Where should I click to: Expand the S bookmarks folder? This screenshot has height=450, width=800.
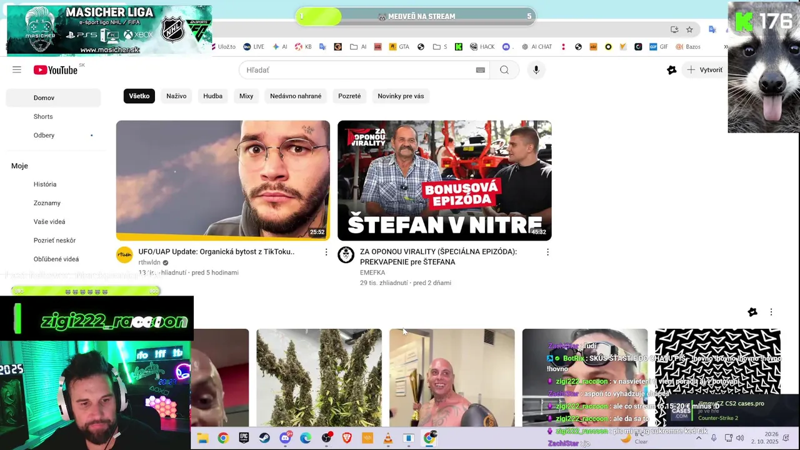pyautogui.click(x=440, y=47)
